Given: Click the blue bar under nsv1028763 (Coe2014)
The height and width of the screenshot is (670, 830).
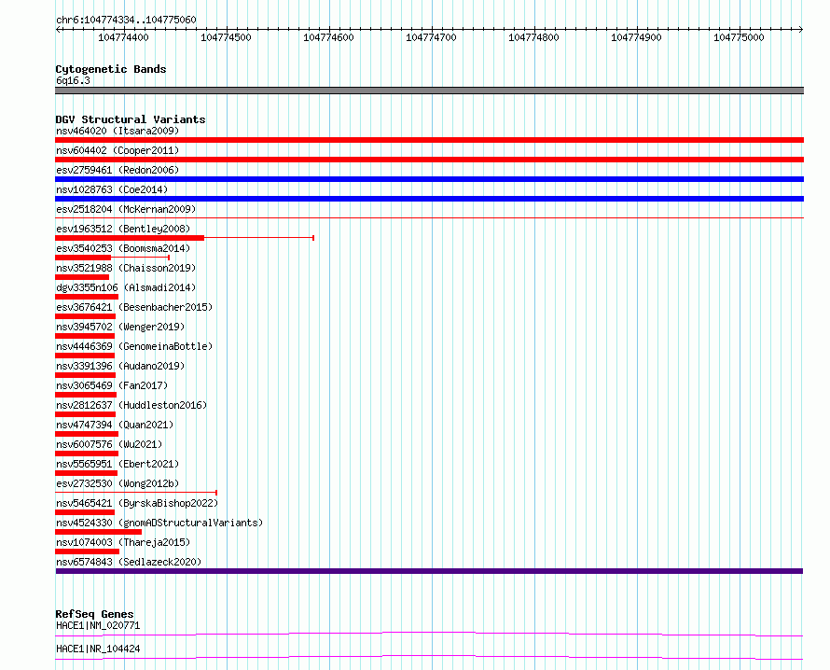Looking at the screenshot, I should pos(429,199).
